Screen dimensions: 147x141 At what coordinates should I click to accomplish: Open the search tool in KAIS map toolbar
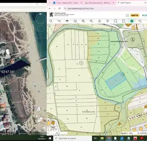51,21
